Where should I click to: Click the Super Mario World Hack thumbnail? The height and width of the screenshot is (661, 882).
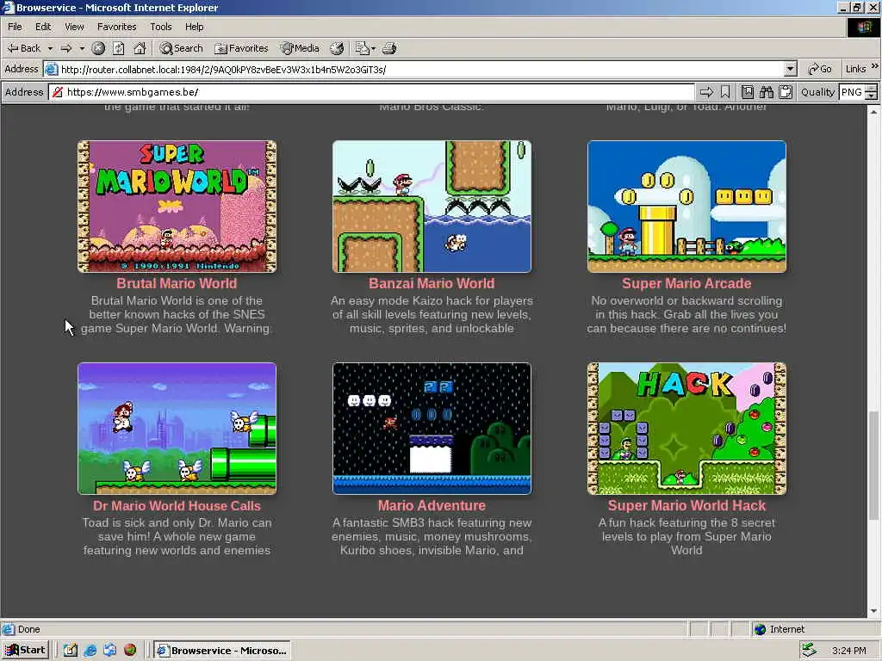686,429
